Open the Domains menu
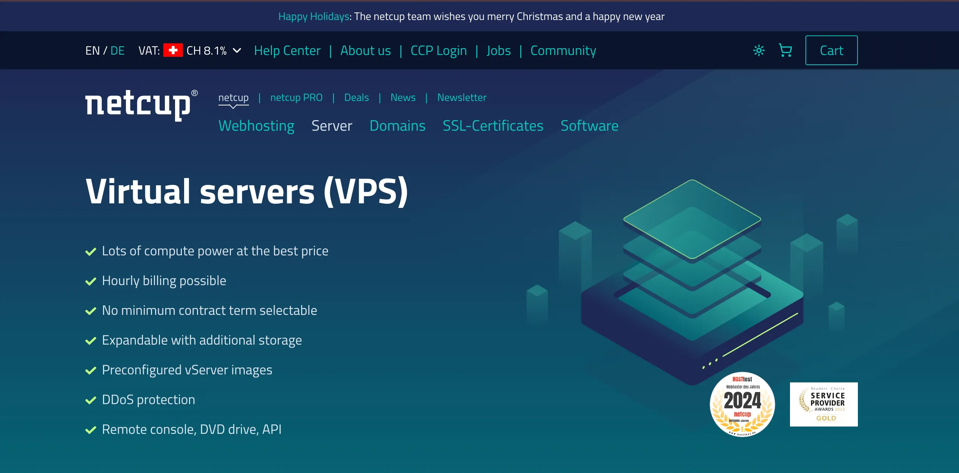 398,126
